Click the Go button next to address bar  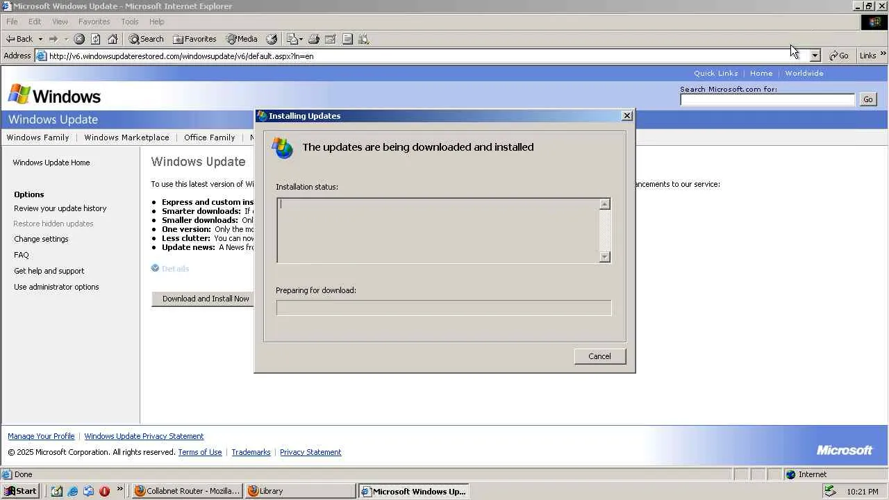click(839, 56)
